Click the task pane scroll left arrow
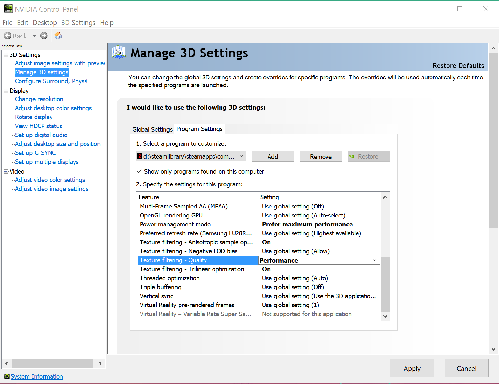The width and height of the screenshot is (499, 384). (x=7, y=364)
